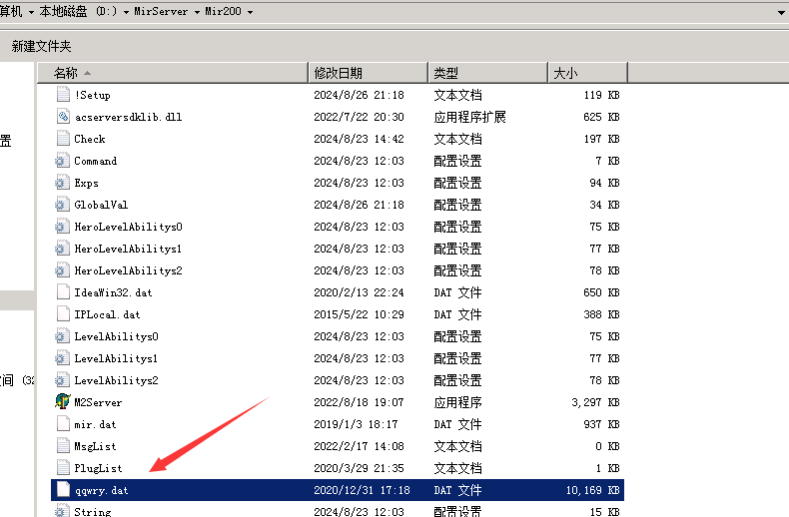Select file name HeroLevelAbilitys1

pos(128,249)
